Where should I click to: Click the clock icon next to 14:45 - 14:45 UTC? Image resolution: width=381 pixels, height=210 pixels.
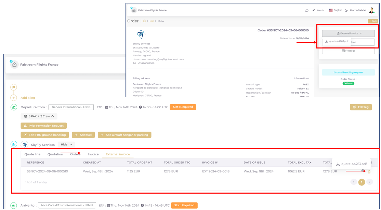coord(142,206)
